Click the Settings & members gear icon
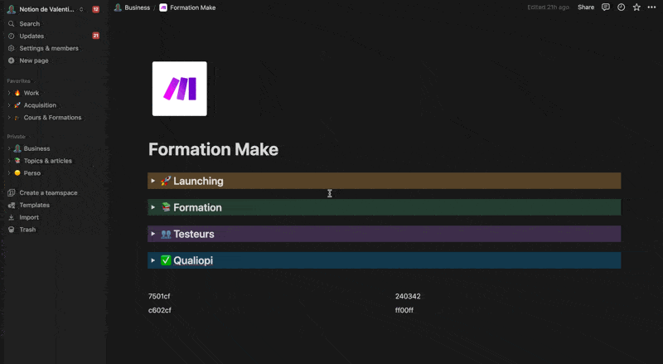The width and height of the screenshot is (663, 364). coord(12,48)
